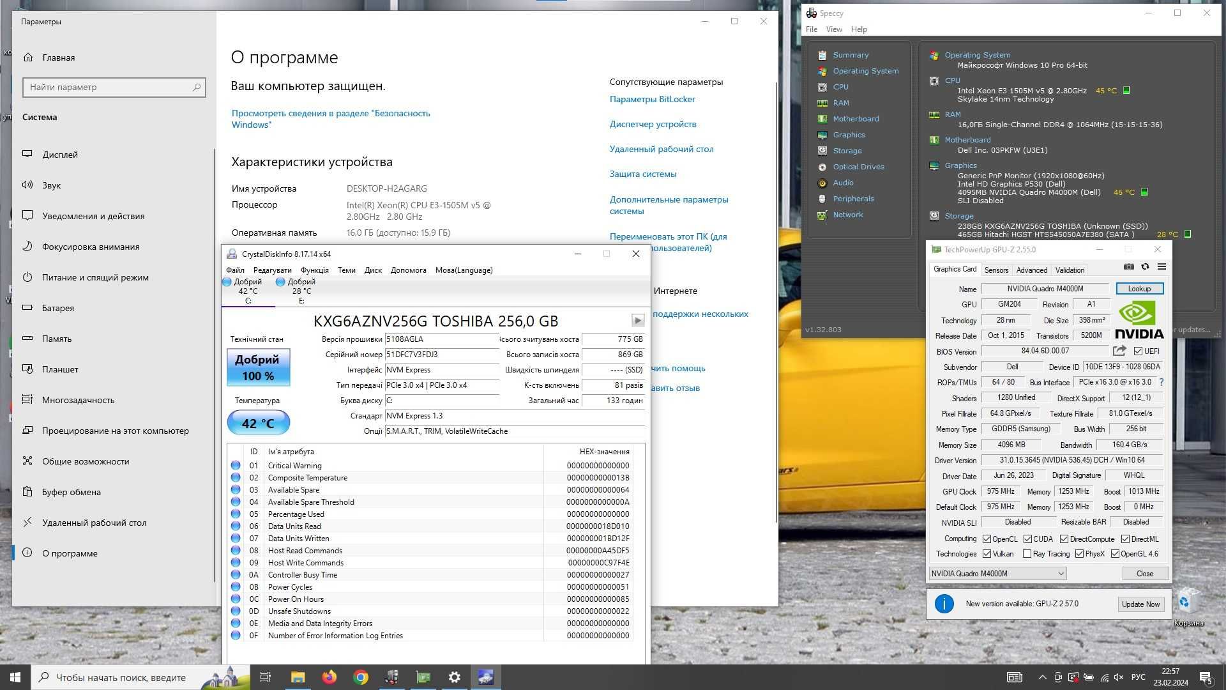Open Speccy RAM section
This screenshot has width=1226, height=690.
tap(840, 103)
